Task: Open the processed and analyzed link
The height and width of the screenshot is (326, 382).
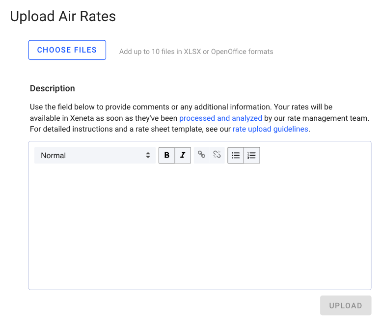Action: click(x=220, y=118)
